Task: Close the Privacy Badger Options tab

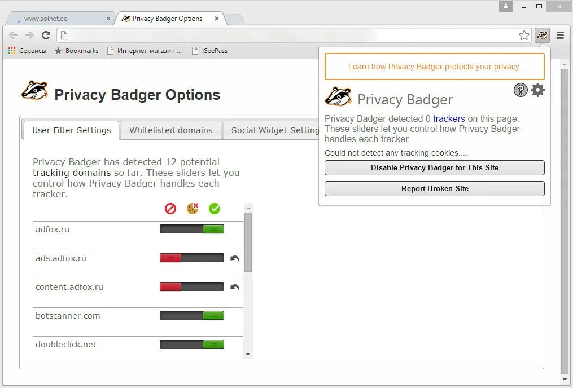Action: click(217, 18)
